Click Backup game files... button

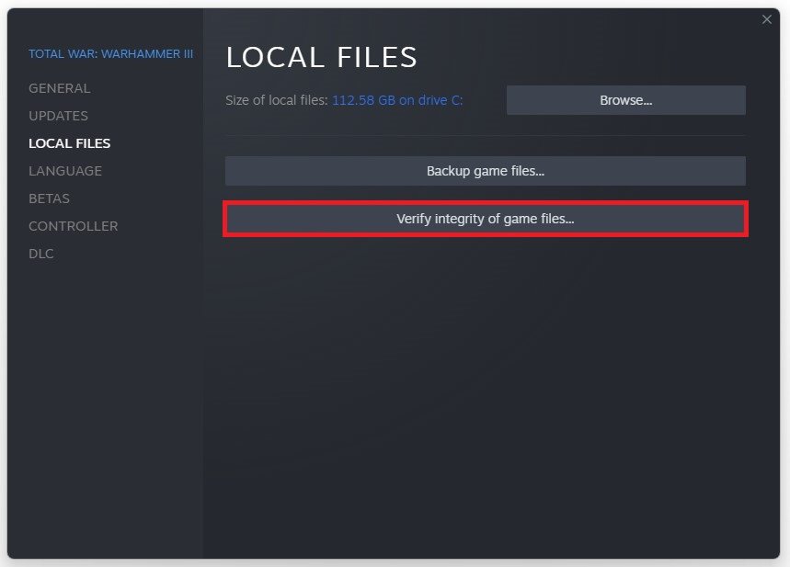pyautogui.click(x=486, y=171)
